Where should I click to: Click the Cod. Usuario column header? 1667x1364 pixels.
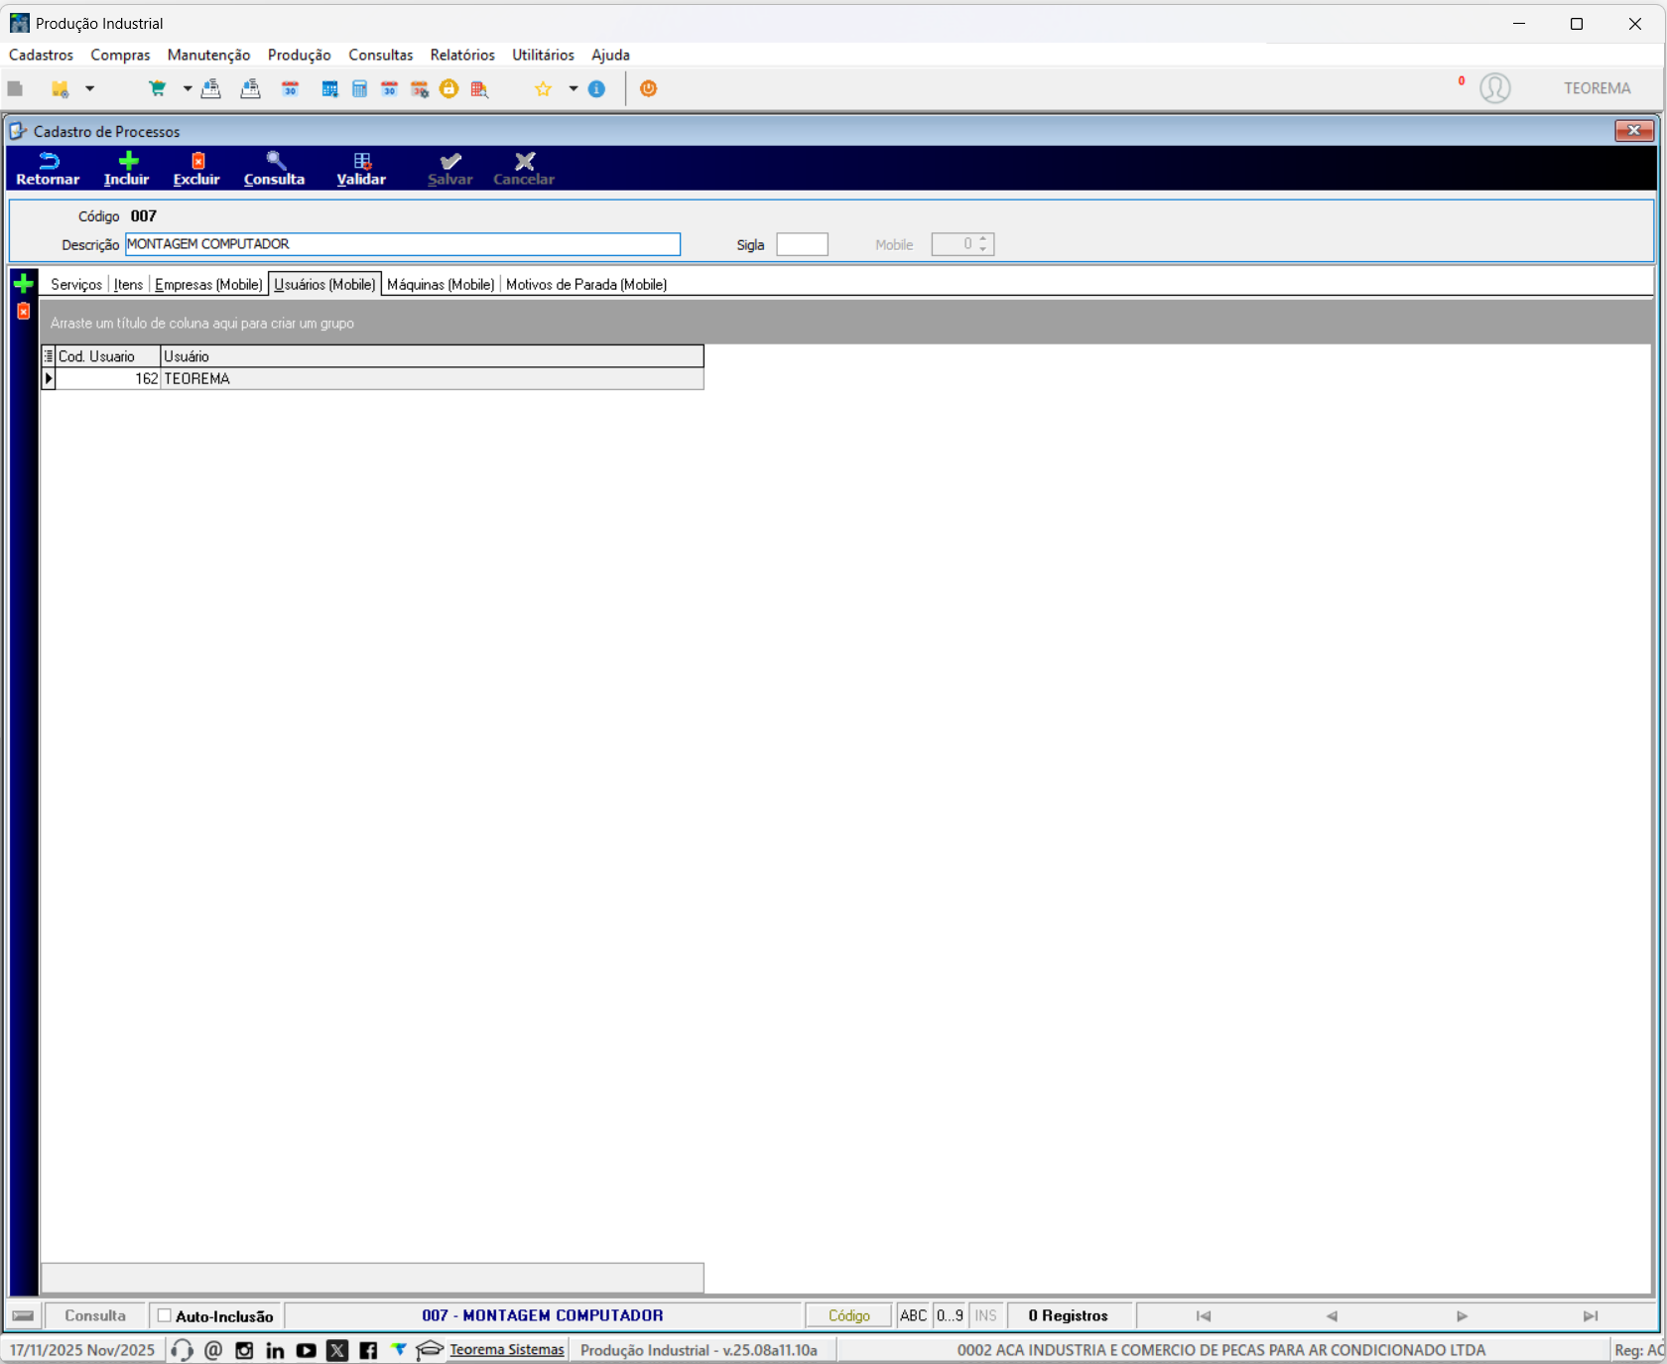coord(107,356)
